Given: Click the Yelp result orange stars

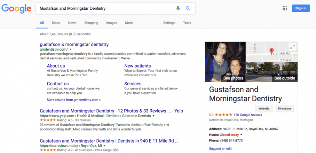Looking at the screenshot, I should 48,120.
